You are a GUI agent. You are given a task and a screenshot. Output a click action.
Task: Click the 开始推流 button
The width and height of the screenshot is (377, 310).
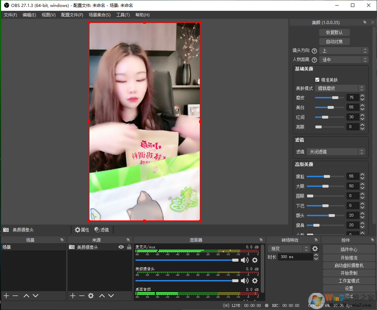coord(349,258)
